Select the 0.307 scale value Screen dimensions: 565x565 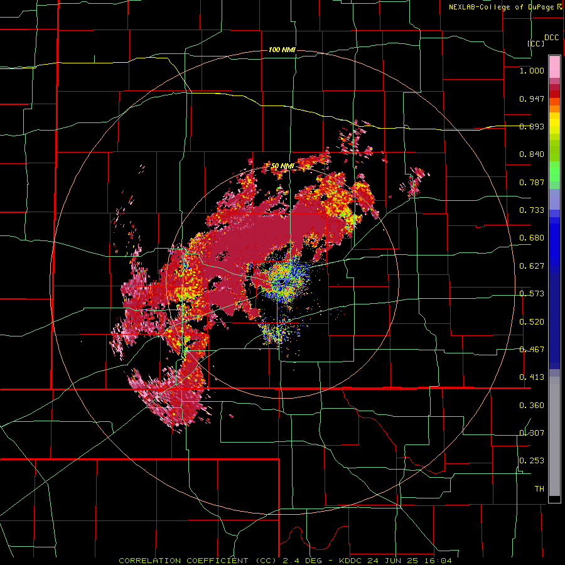click(532, 433)
